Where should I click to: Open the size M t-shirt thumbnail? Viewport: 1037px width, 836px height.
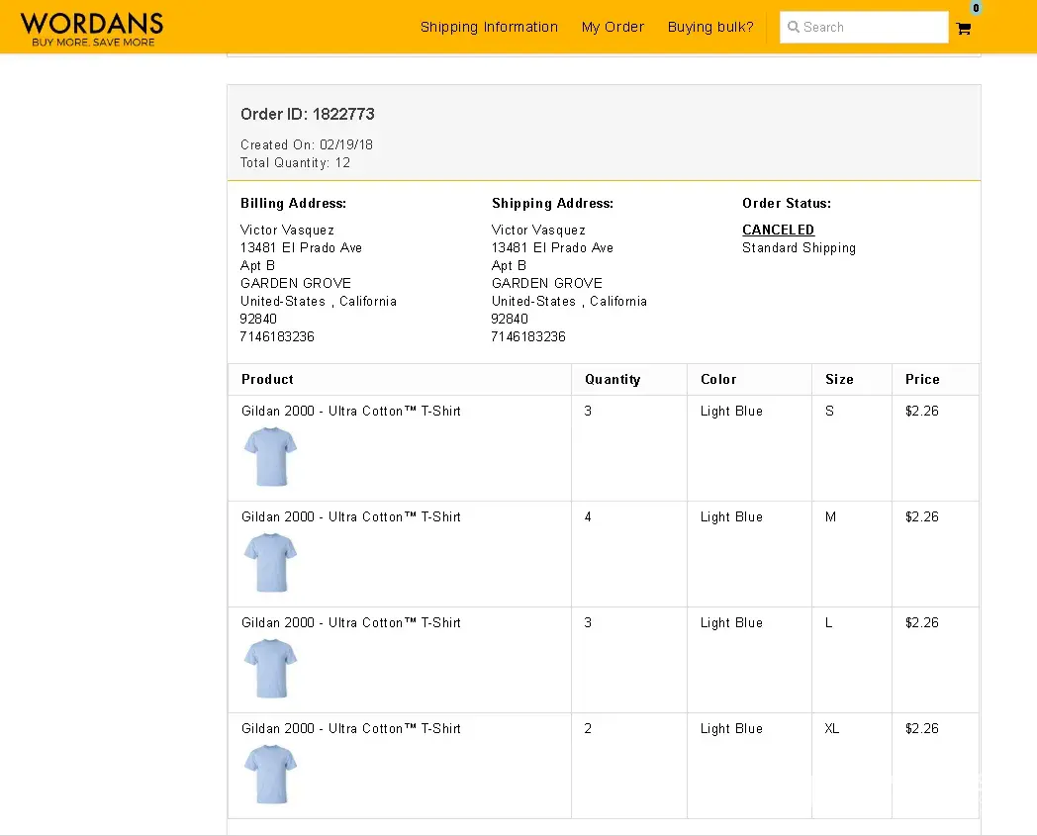pyautogui.click(x=270, y=562)
